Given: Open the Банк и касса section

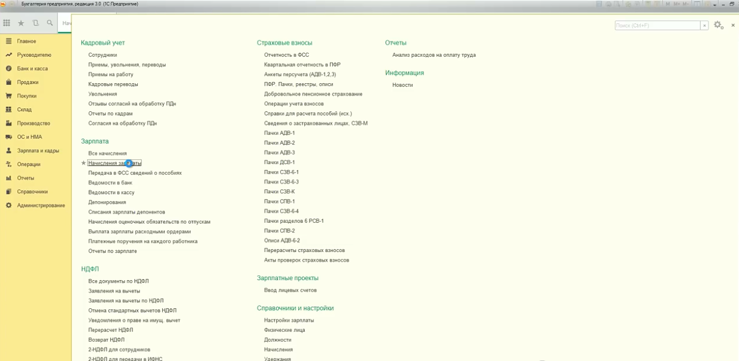Looking at the screenshot, I should tap(32, 69).
